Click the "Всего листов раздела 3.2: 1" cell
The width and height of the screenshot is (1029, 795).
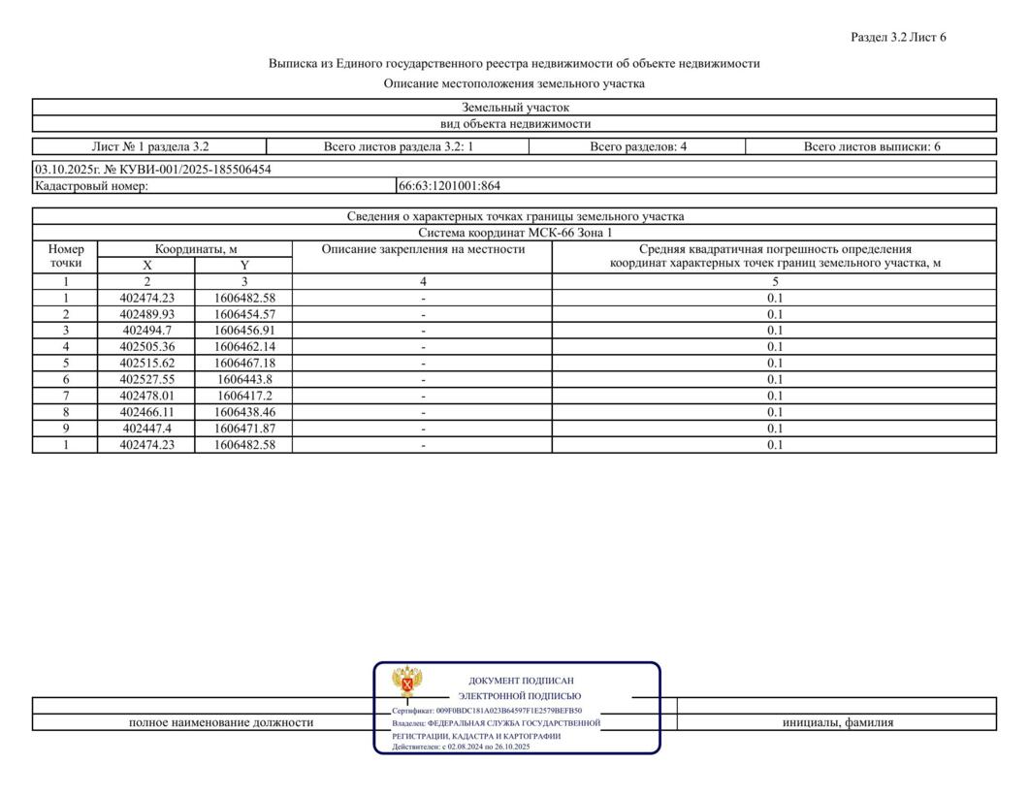398,147
